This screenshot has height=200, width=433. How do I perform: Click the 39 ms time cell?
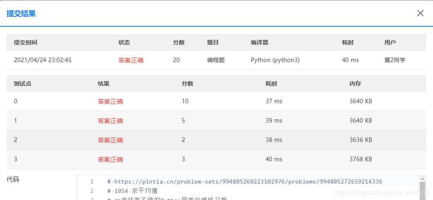point(274,121)
